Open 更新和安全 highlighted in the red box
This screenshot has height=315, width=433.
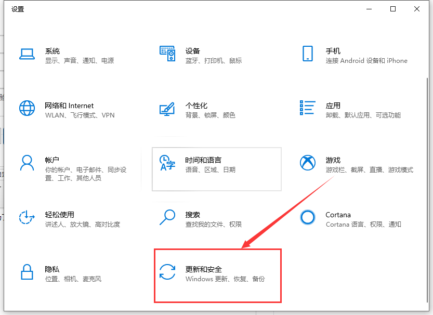point(218,275)
